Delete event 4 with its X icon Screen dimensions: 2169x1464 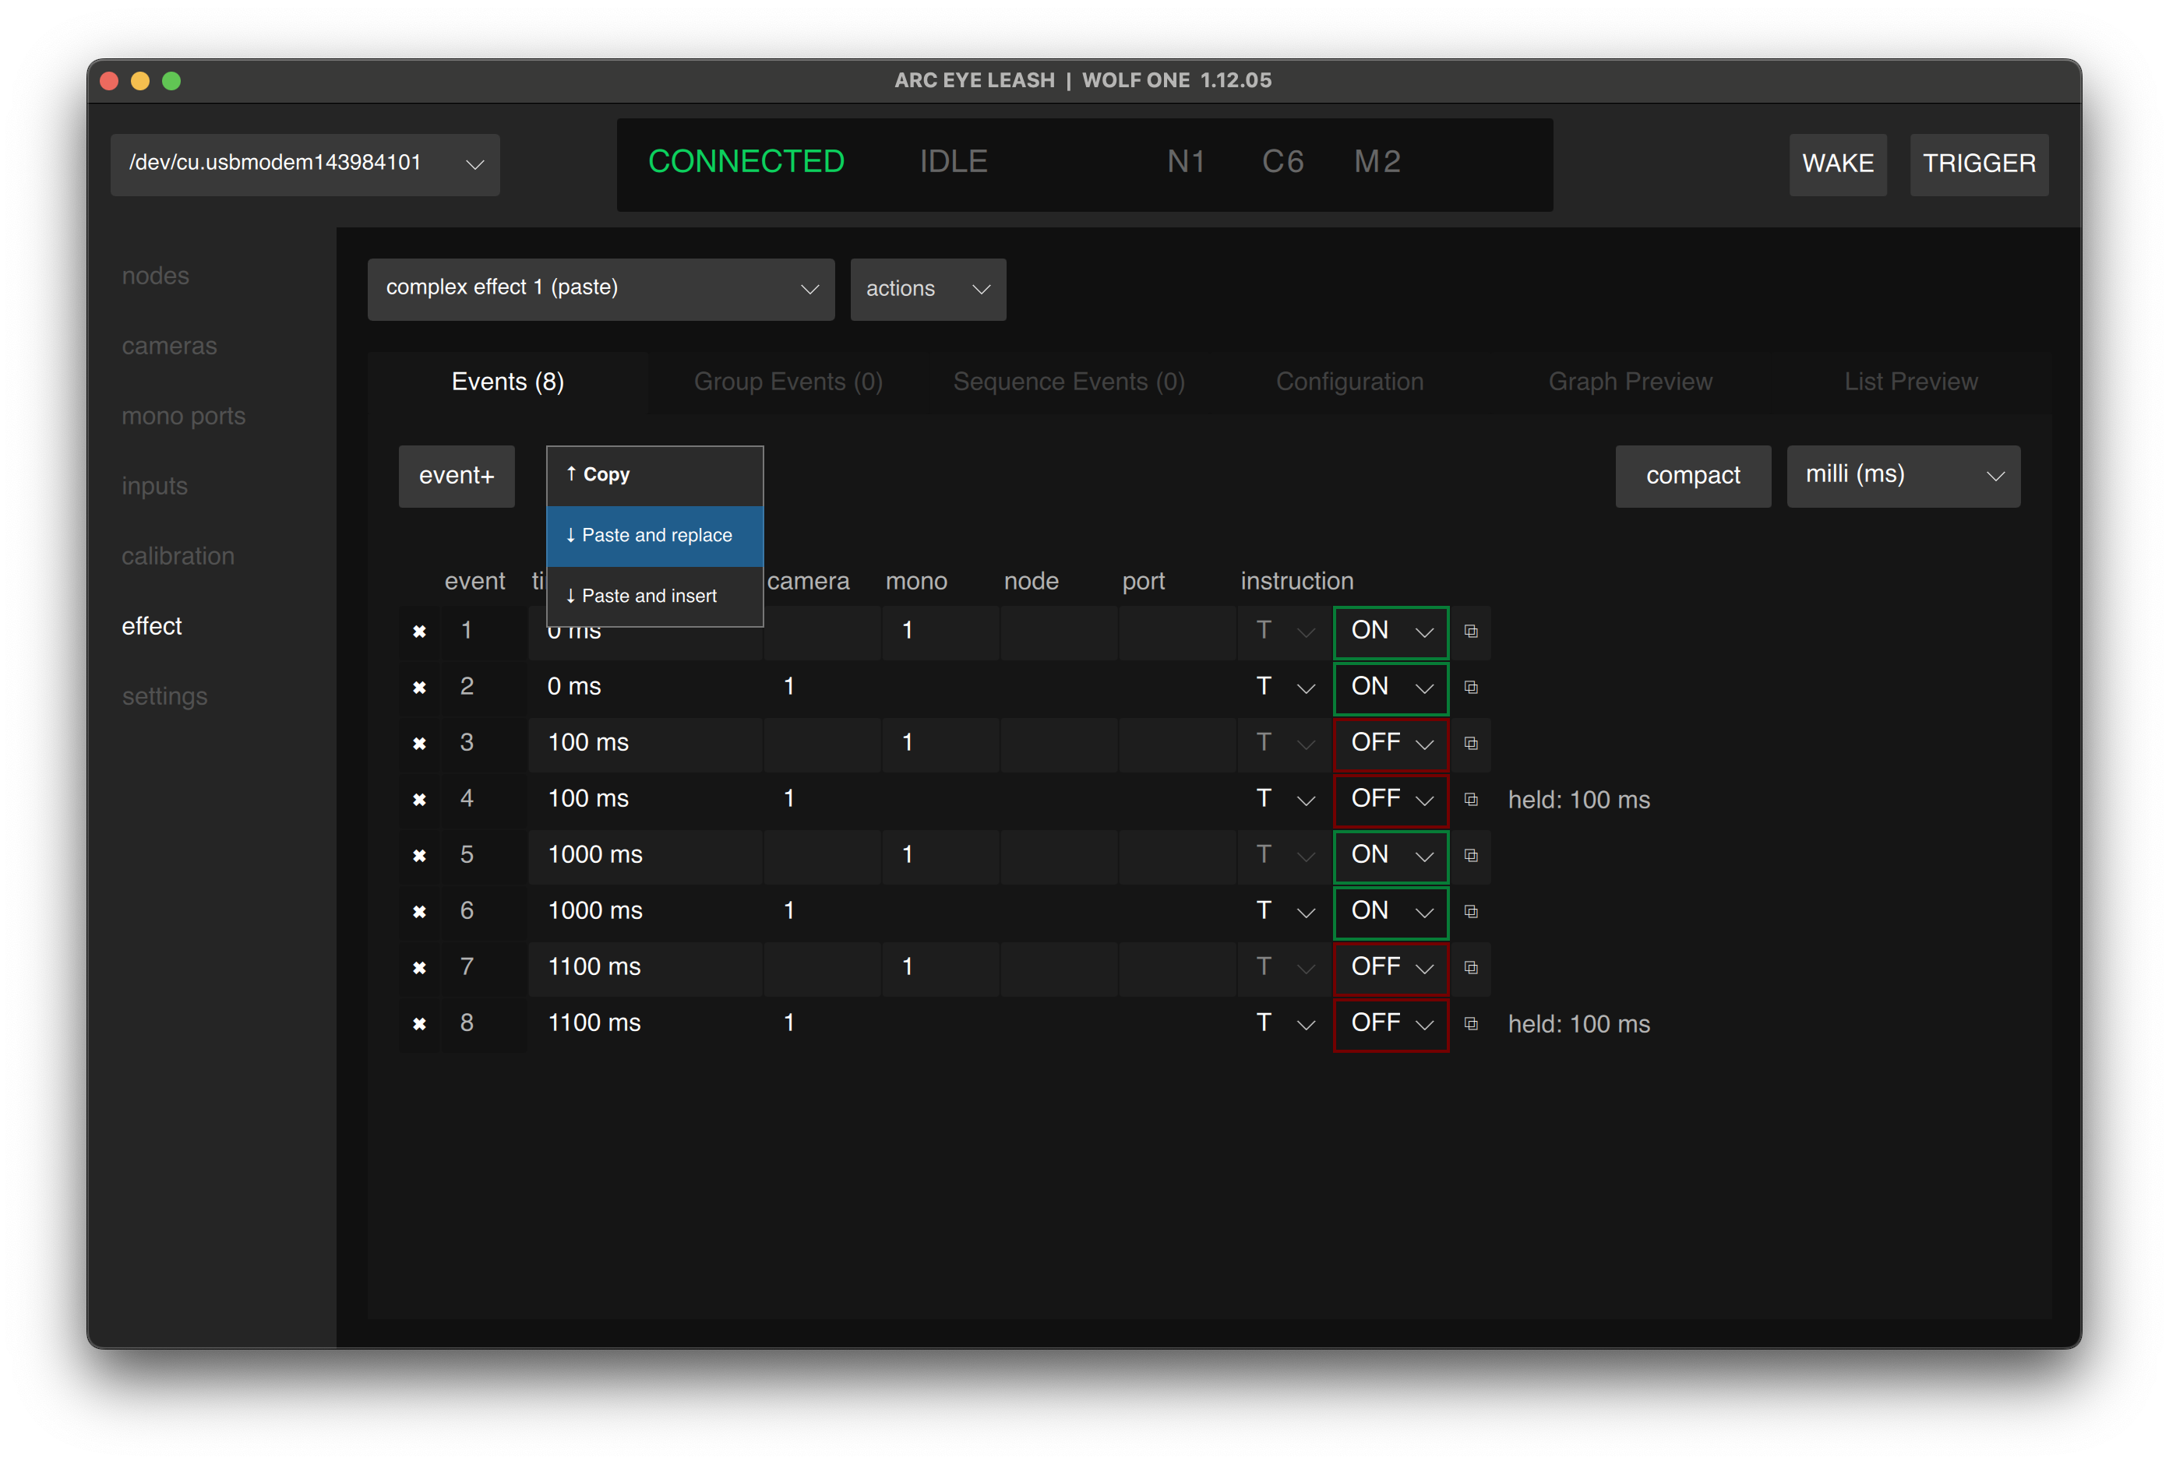(x=419, y=800)
